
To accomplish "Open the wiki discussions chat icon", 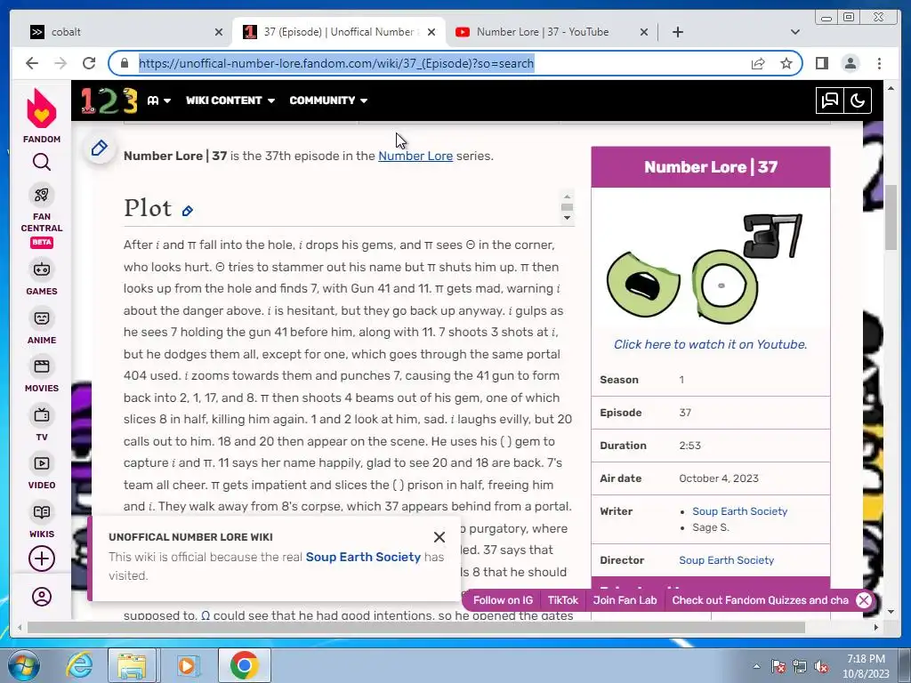I will (x=830, y=100).
